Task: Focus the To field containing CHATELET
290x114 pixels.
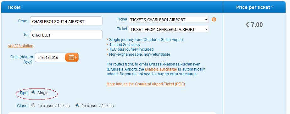Action: coord(66,35)
